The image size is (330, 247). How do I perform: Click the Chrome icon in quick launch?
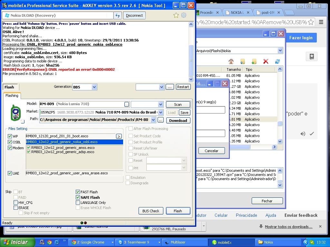click(x=49, y=242)
